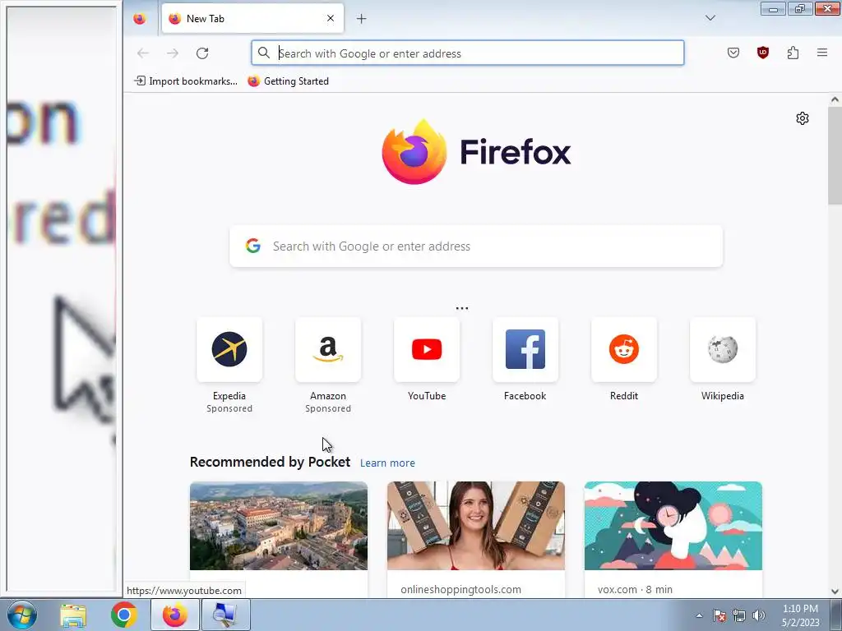
Task: Reload the current page
Action: 202,53
